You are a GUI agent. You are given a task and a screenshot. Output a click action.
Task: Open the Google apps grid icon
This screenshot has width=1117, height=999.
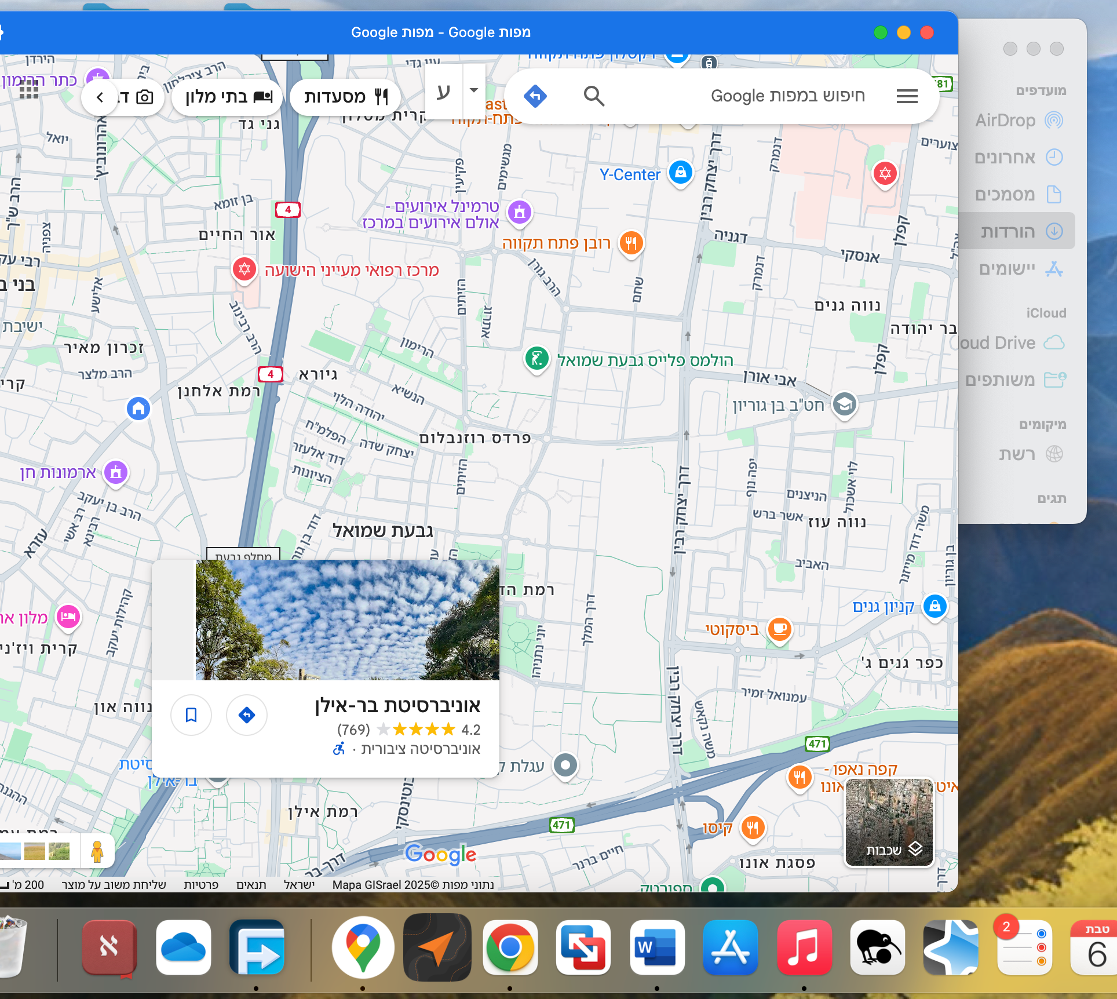tap(28, 89)
